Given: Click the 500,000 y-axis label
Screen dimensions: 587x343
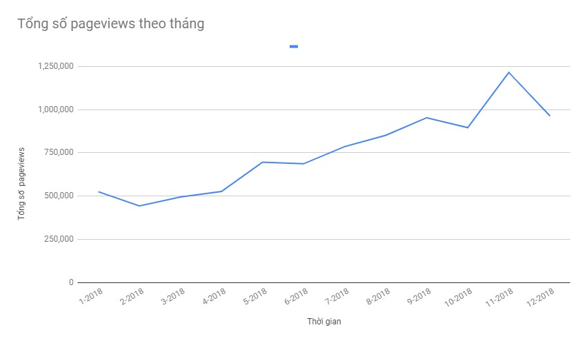Looking at the screenshot, I should click(59, 196).
